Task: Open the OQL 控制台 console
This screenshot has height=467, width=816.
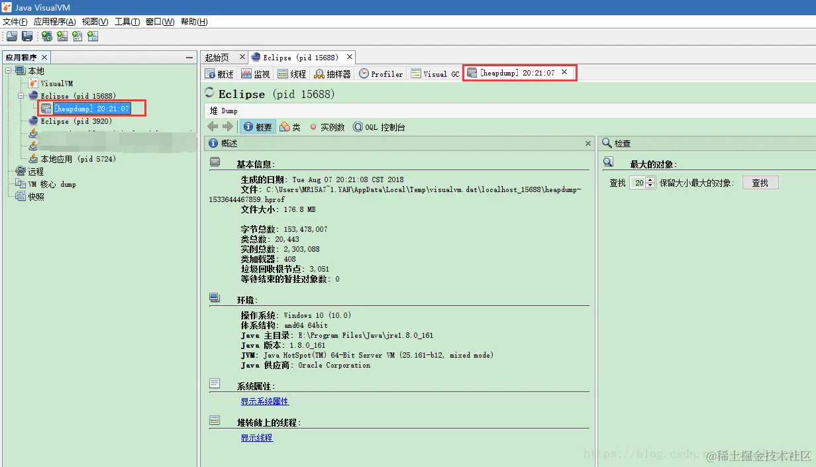Action: click(x=379, y=127)
